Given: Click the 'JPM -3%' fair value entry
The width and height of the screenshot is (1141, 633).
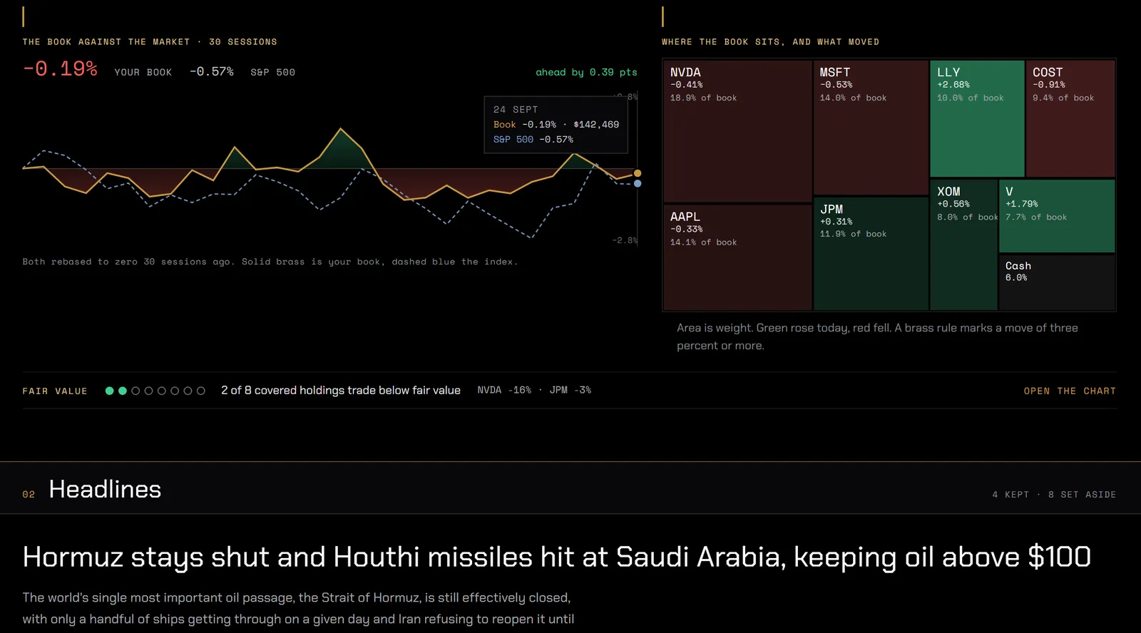Looking at the screenshot, I should pos(570,391).
